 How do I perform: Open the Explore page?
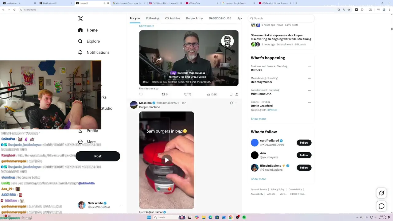click(x=89, y=41)
